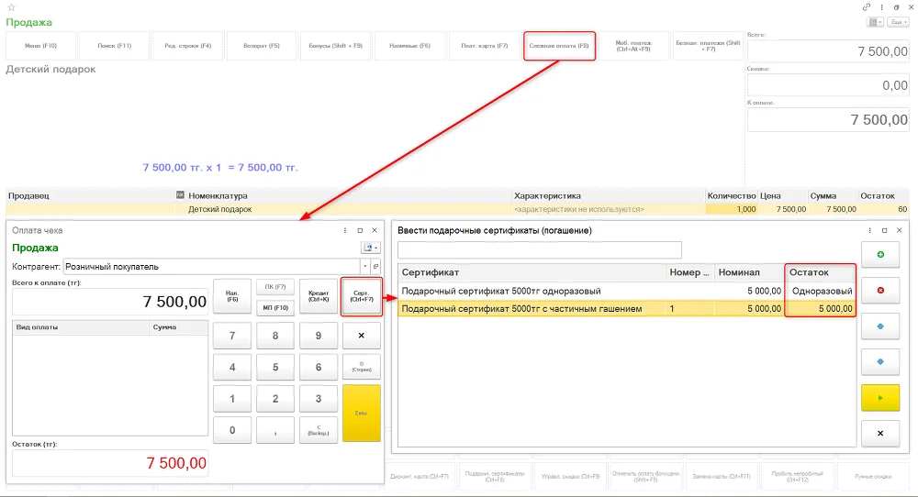Click the Продавец column settings icon
Image resolution: width=918 pixels, height=497 pixels.
coord(180,194)
